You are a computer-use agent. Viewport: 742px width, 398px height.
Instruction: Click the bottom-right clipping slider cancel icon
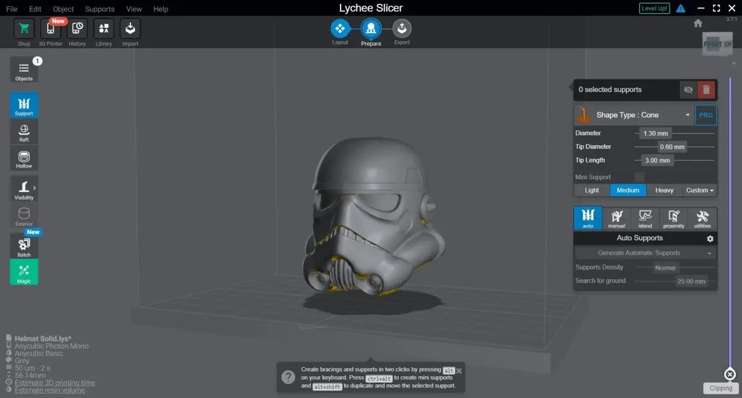pyautogui.click(x=729, y=374)
